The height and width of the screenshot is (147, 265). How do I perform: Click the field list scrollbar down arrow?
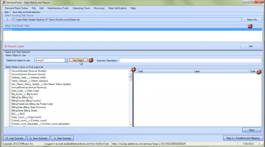[x=130, y=125]
